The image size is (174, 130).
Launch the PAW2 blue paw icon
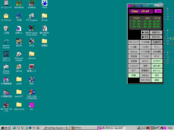pyautogui.click(x=45, y=4)
